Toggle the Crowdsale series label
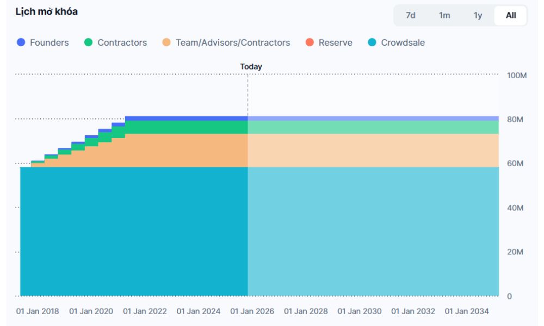The height and width of the screenshot is (326, 544). pyautogui.click(x=403, y=42)
